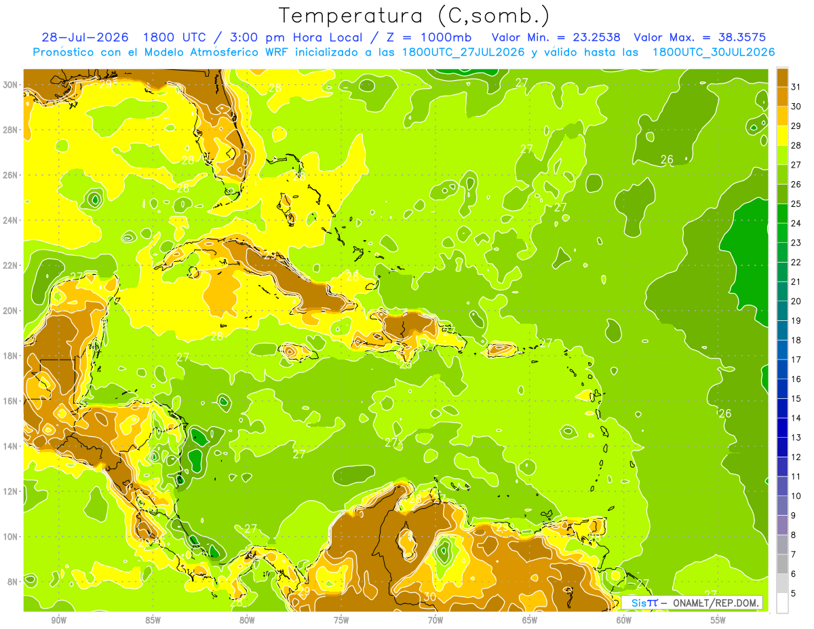Click color scale value "13" in legend
The height and width of the screenshot is (629, 814).
click(796, 438)
